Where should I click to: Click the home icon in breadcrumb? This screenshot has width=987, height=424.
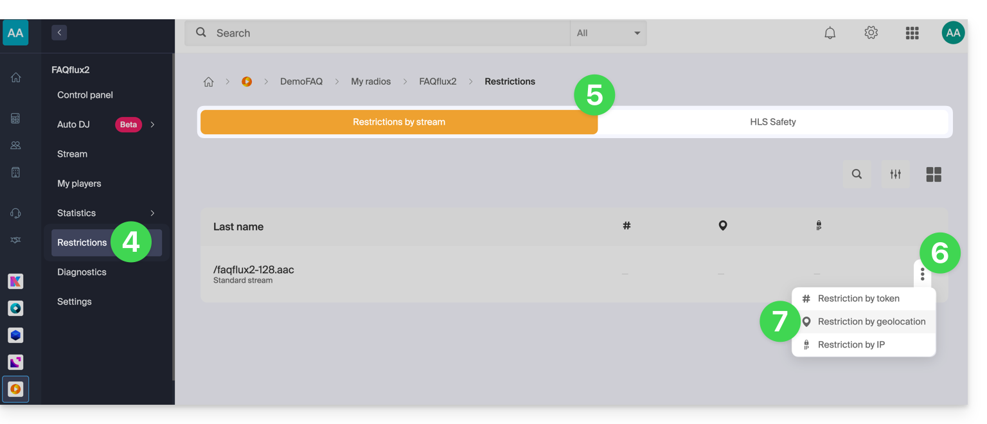[208, 82]
